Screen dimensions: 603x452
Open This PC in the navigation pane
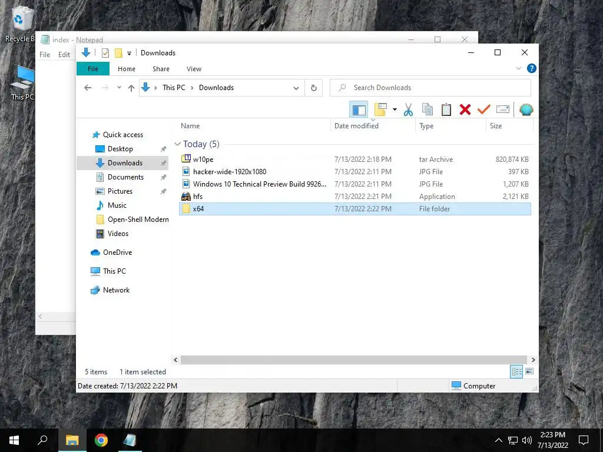click(x=114, y=271)
